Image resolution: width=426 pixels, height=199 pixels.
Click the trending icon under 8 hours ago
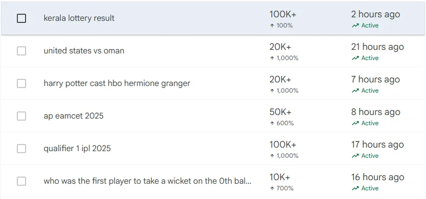coord(355,124)
